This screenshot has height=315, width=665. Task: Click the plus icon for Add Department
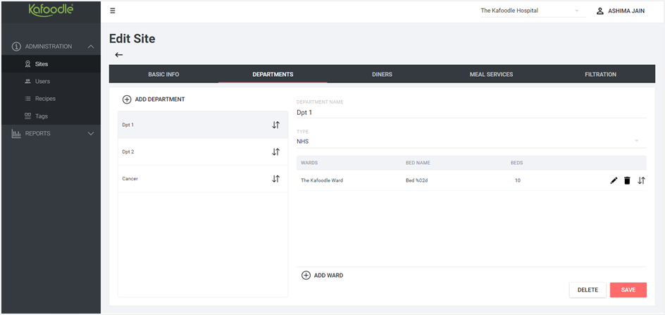pyautogui.click(x=127, y=99)
